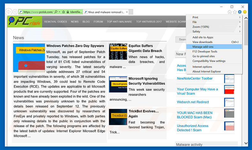This screenshot has height=150, width=252.
Task: Click YOUR MAC HAS BEEN BLOCKED thumbnail
Action: pyautogui.click(x=229, y=113)
